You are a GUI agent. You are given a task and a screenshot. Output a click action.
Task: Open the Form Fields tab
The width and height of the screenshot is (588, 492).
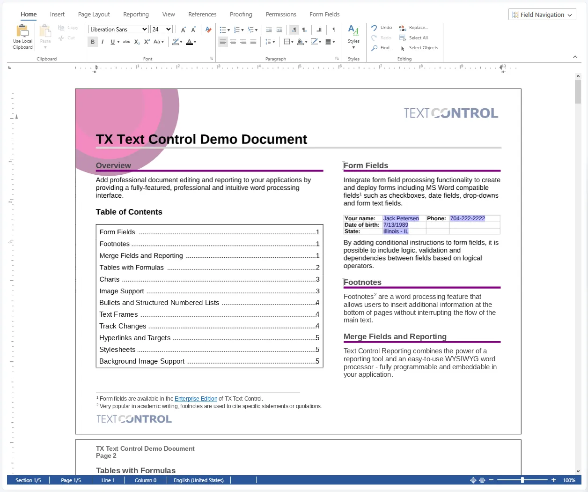tap(324, 15)
